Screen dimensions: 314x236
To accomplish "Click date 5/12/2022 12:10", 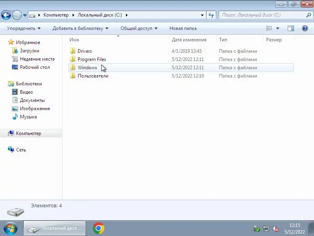I will tap(188, 76).
